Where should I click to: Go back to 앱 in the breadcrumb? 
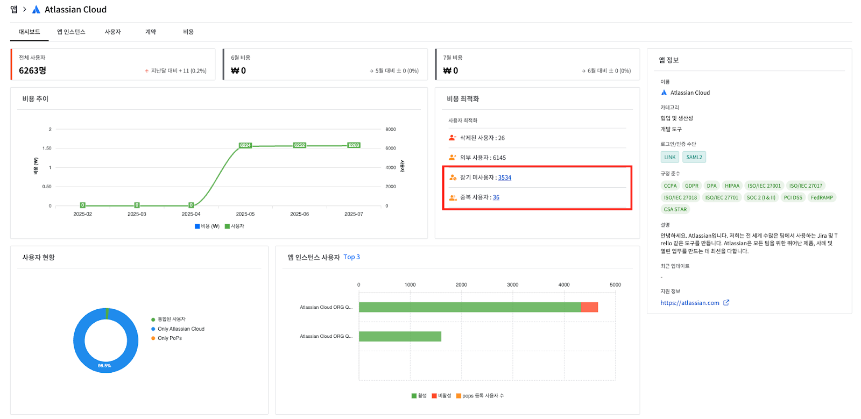[x=14, y=10]
